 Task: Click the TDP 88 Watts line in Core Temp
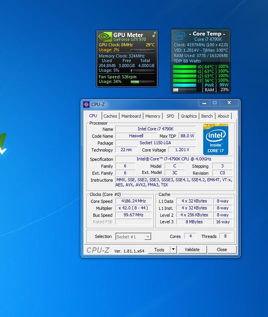(187, 61)
